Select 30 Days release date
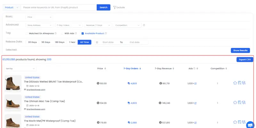This screenshot has height=128, width=256. 33,42
